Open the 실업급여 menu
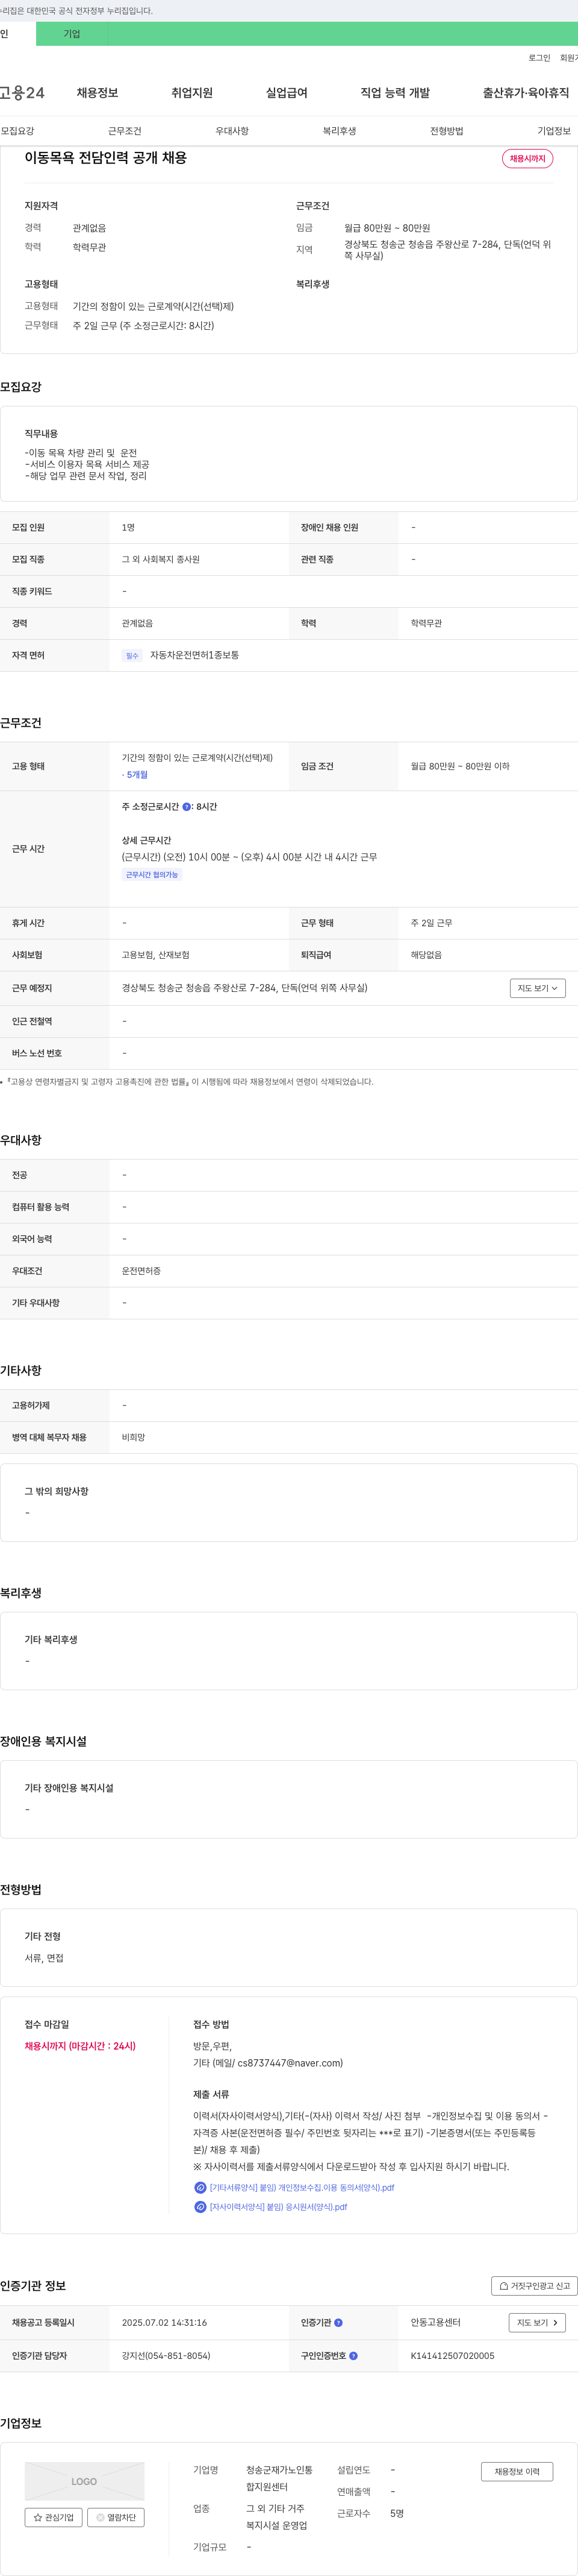The width and height of the screenshot is (578, 2576). click(x=287, y=93)
